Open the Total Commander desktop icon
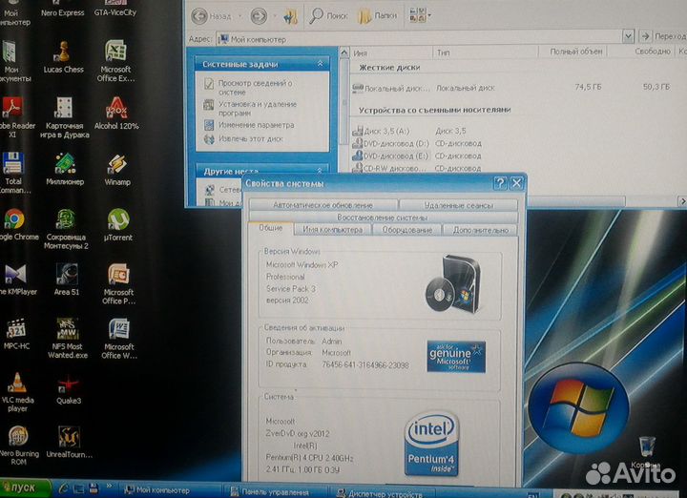Image resolution: width=687 pixels, height=498 pixels. (x=13, y=173)
